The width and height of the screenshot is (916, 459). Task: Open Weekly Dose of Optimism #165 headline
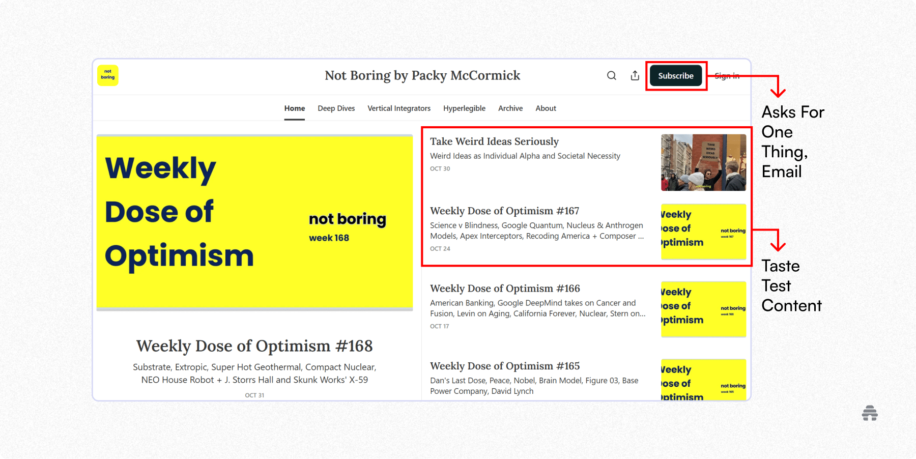coord(505,366)
